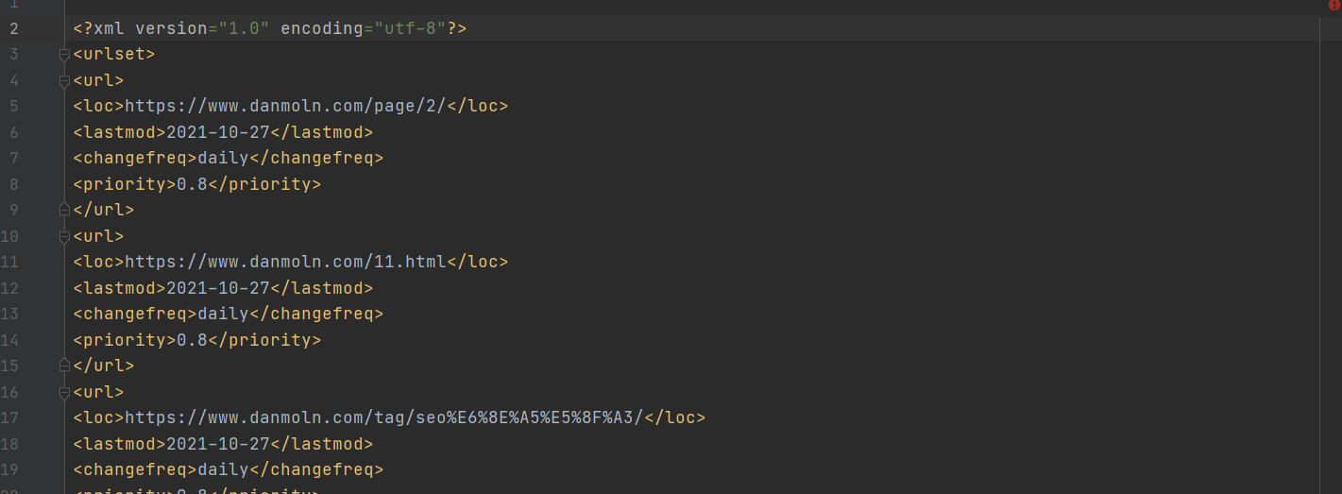Fold the third url block on line 16
The image size is (1342, 494).
pos(64,392)
